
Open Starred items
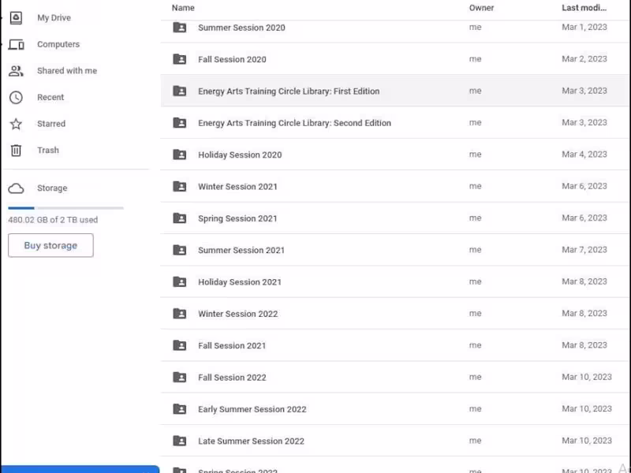click(51, 124)
